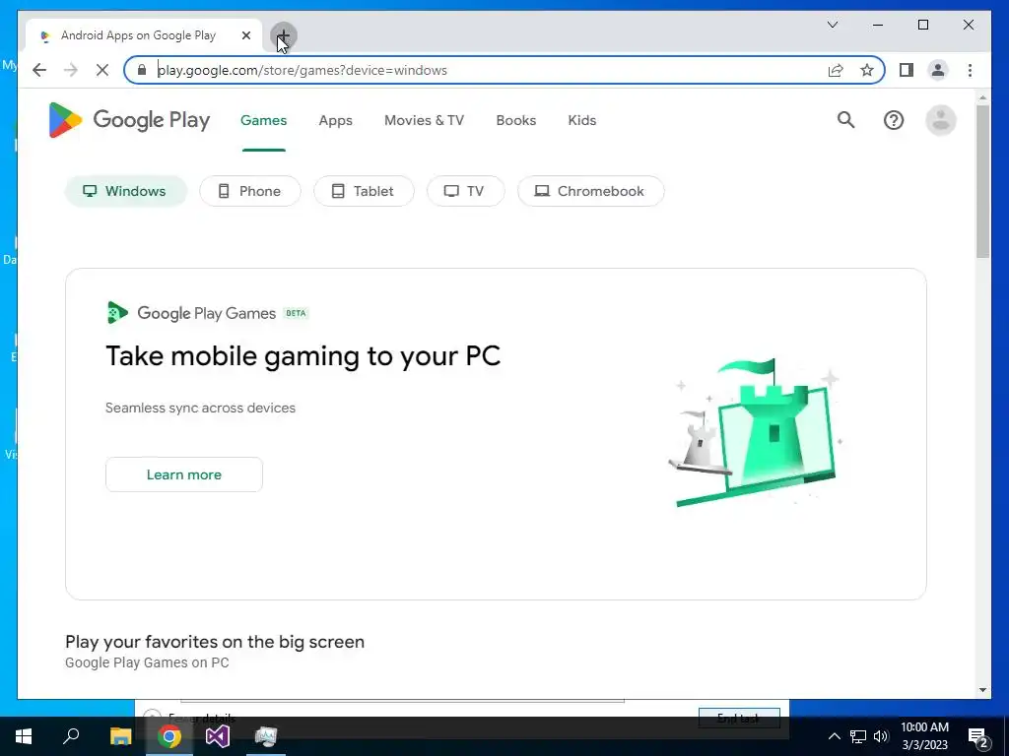Open volume control tray icon
Viewport: 1009px width, 756px height.
point(881,736)
